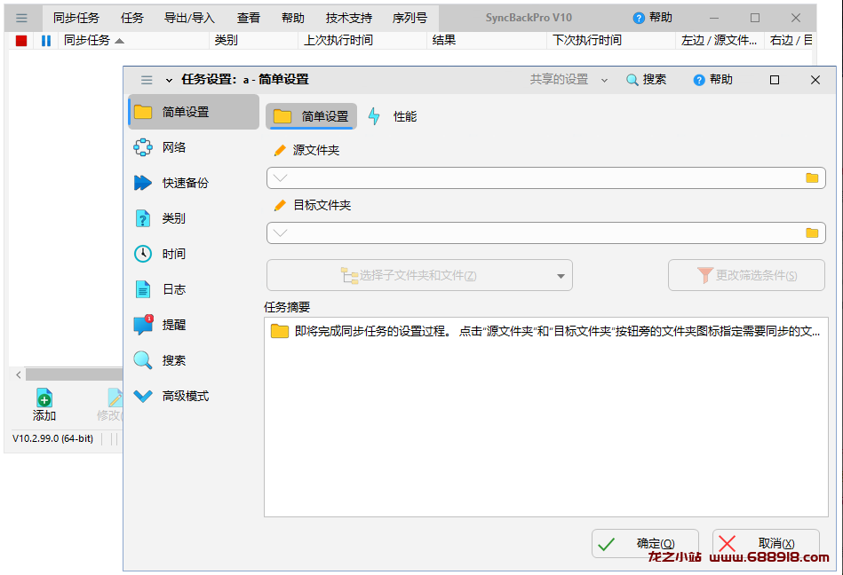Image resolution: width=843 pixels, height=575 pixels.
Task: Click 更改筛选条件 filter button
Action: [x=746, y=275]
